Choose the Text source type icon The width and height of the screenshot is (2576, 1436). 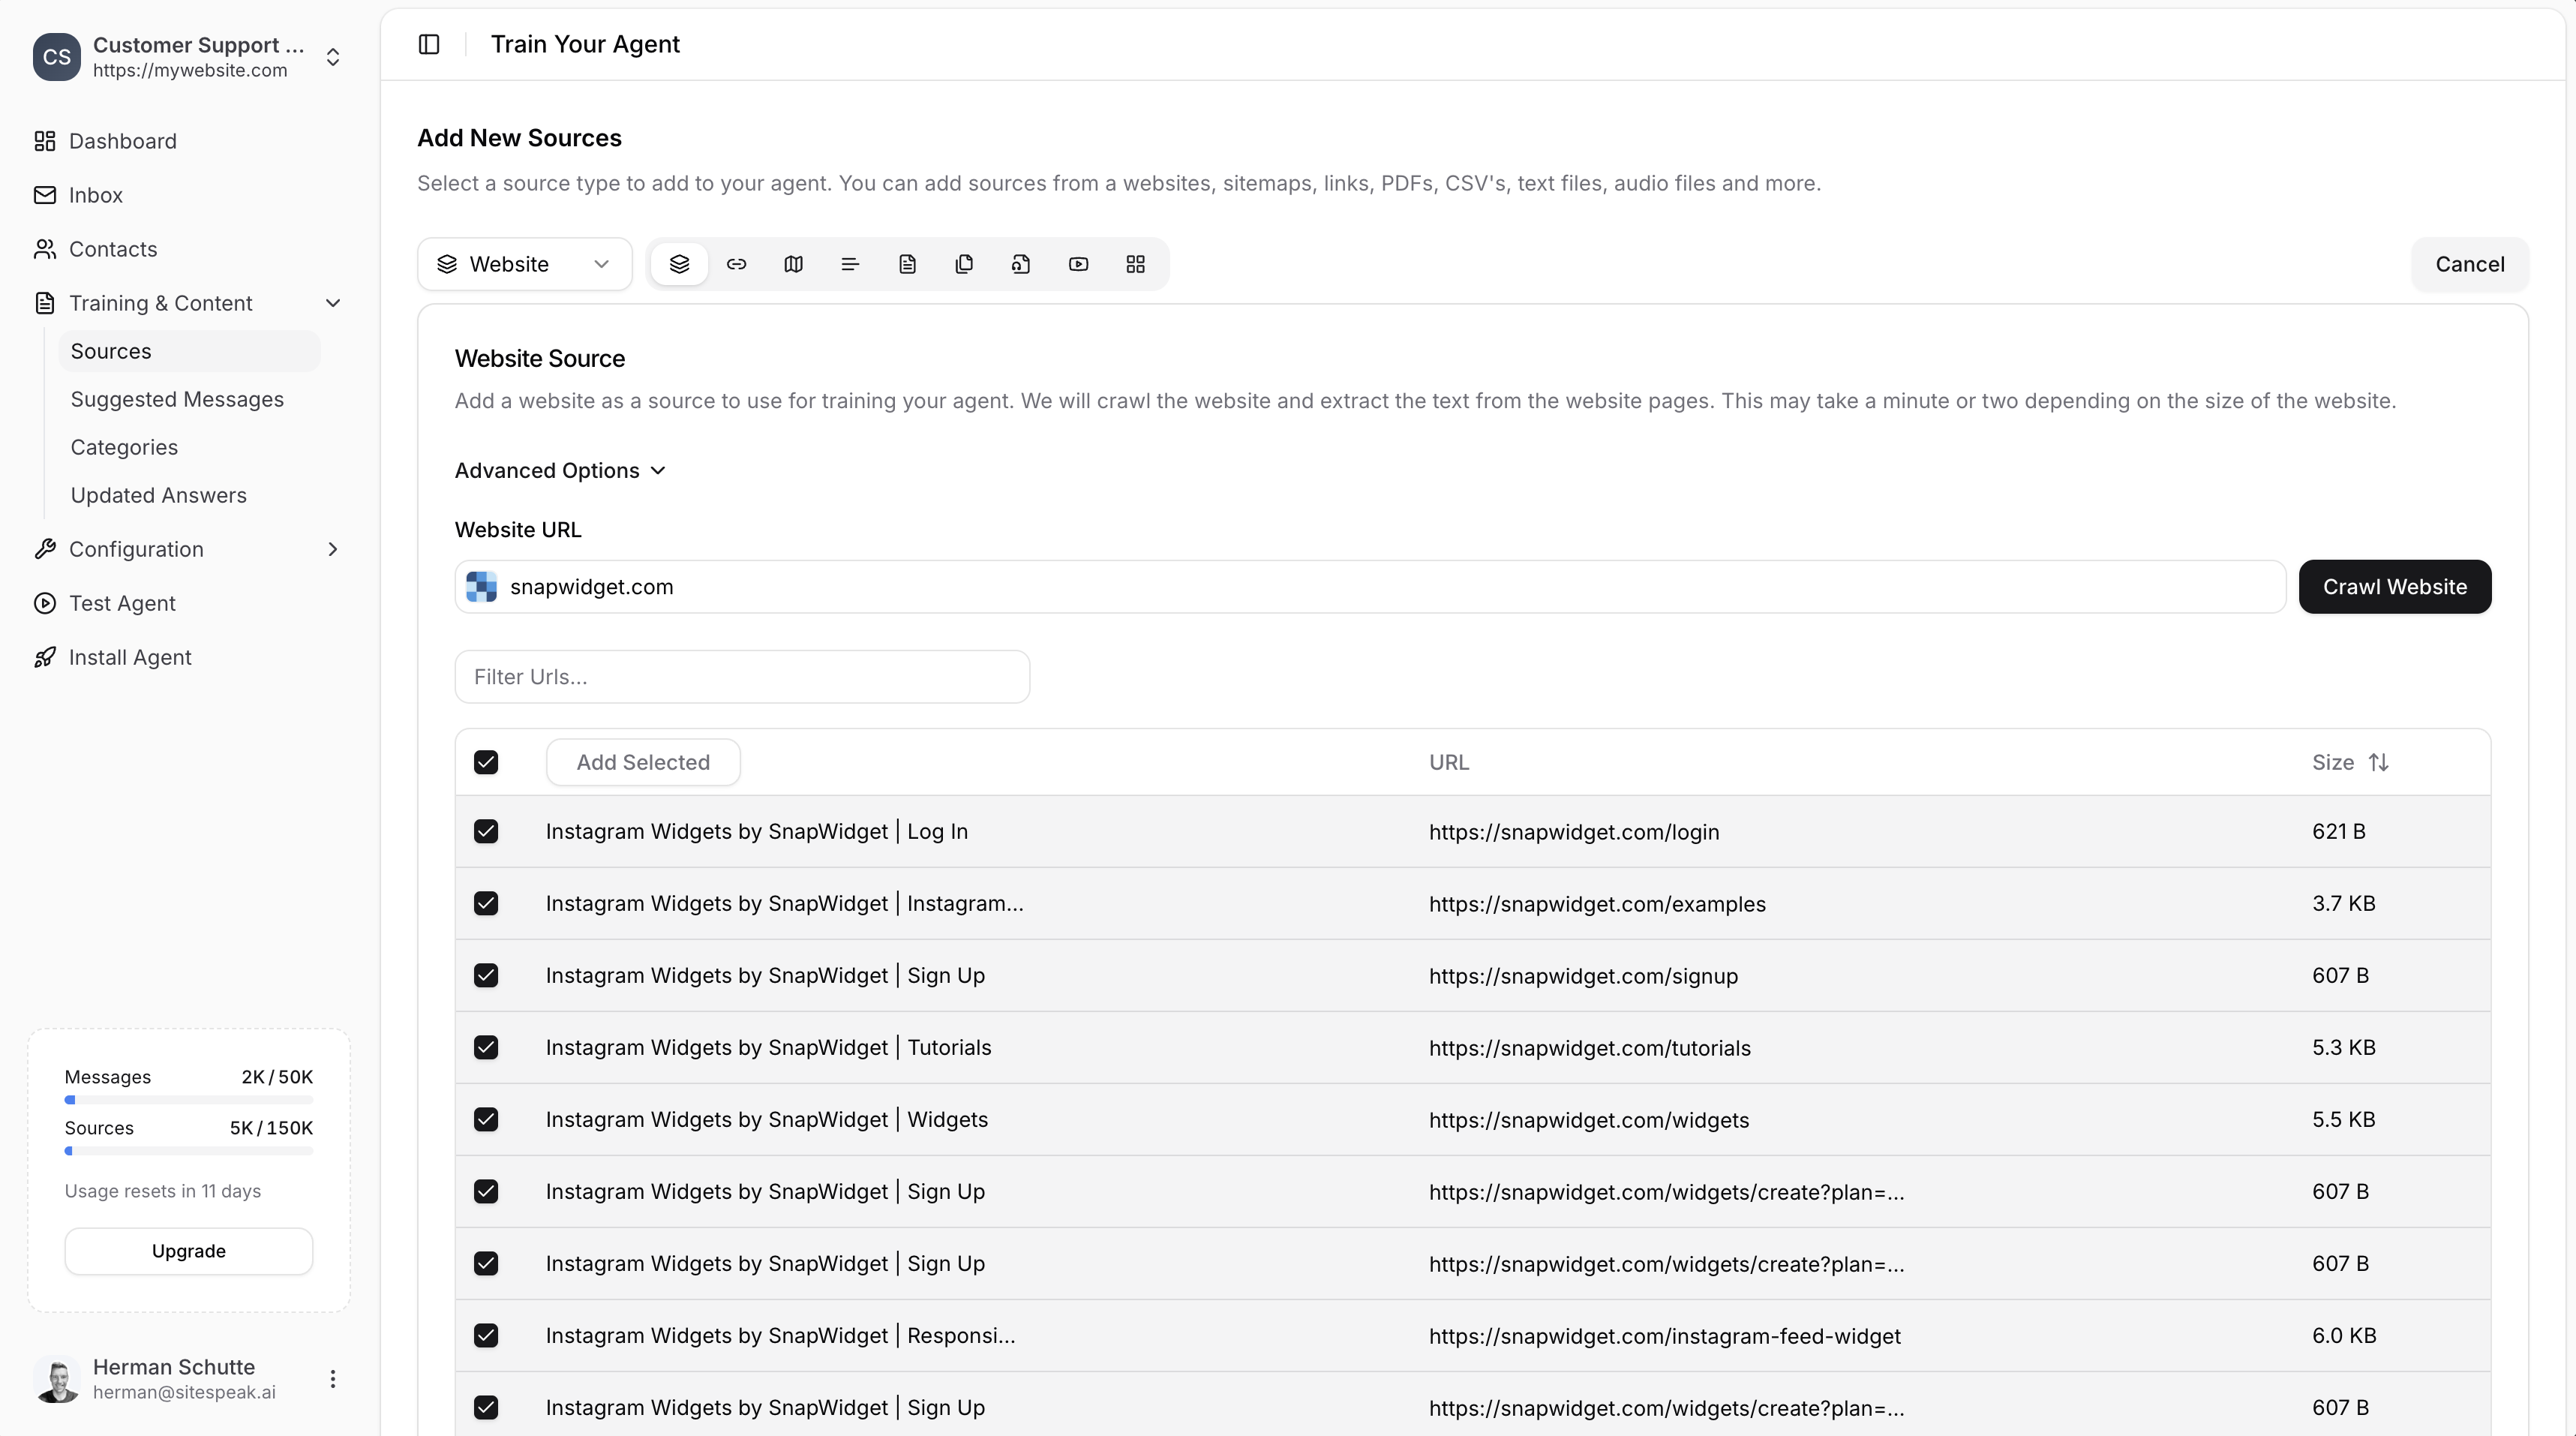849,264
